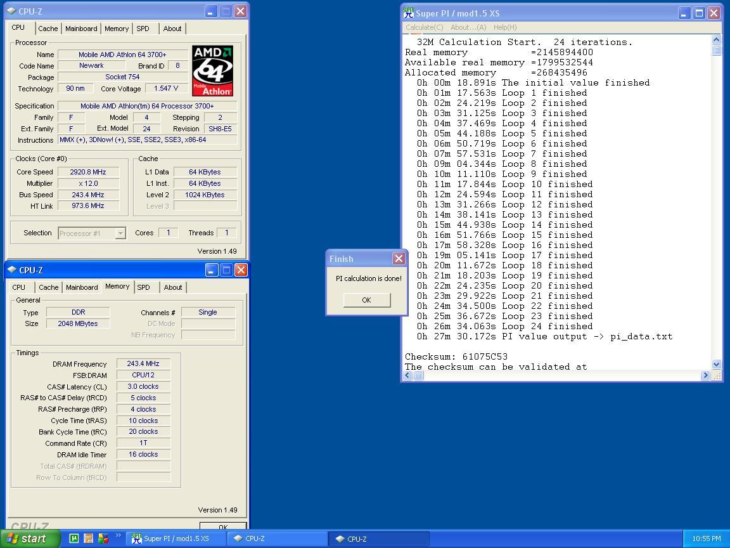Minimize the Super PI window
This screenshot has width=730, height=548.
tap(684, 13)
